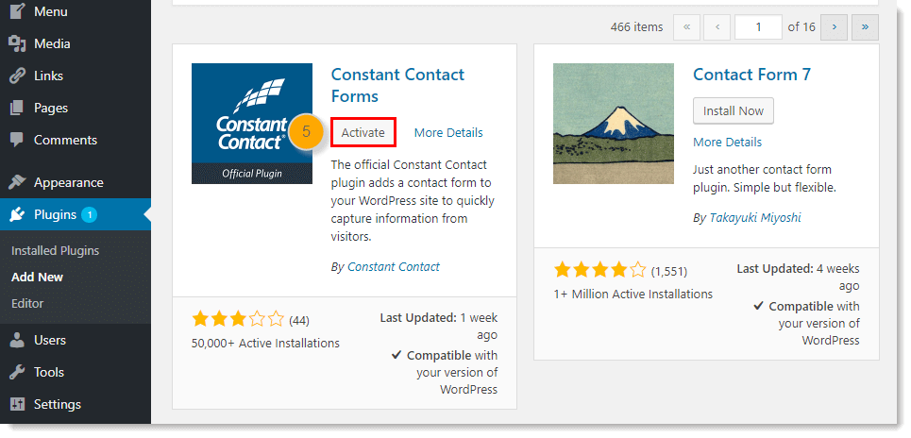
Task: Activate the Constant Contact Forms plugin
Action: tap(363, 133)
